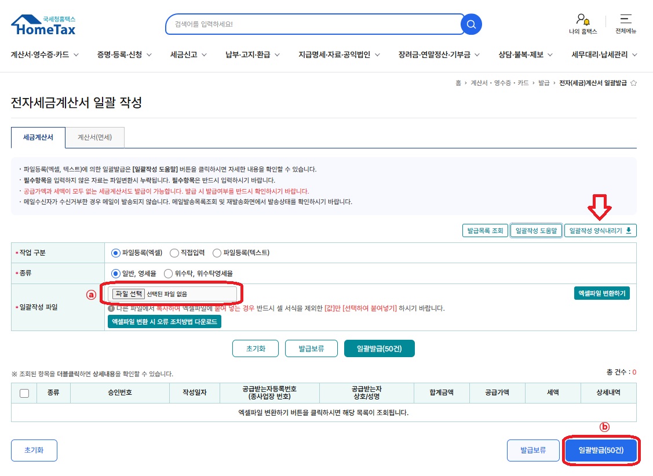Click the download icon on 일괄작성 양식내리기
653x476 pixels.
click(630, 230)
